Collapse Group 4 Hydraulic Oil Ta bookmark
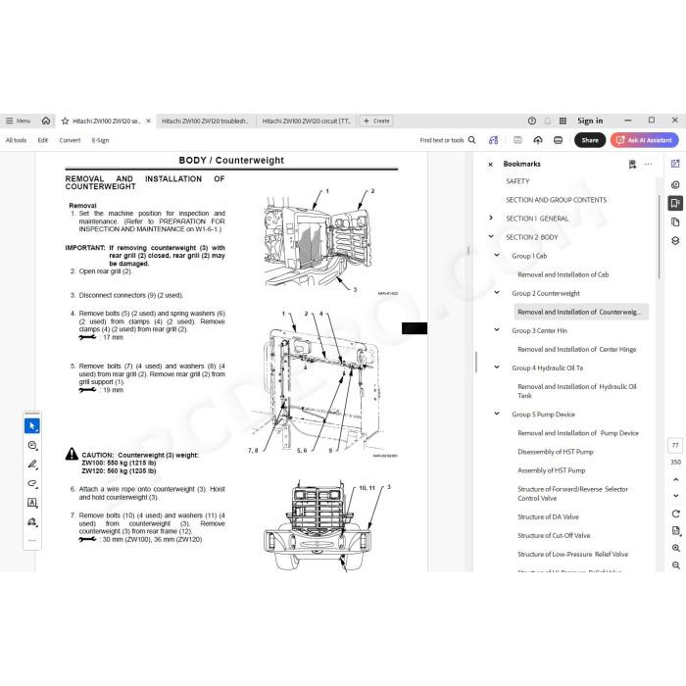The width and height of the screenshot is (686, 686). (x=497, y=367)
